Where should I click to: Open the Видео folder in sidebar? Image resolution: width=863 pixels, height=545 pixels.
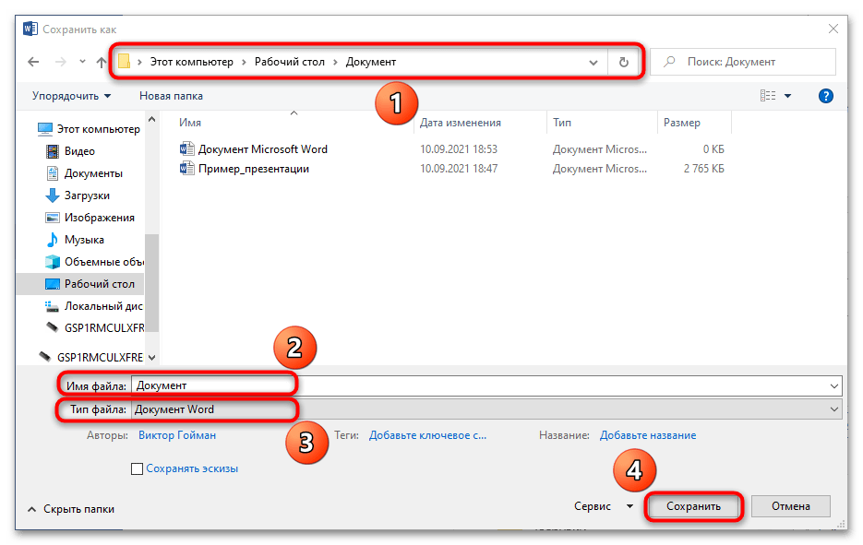(79, 151)
